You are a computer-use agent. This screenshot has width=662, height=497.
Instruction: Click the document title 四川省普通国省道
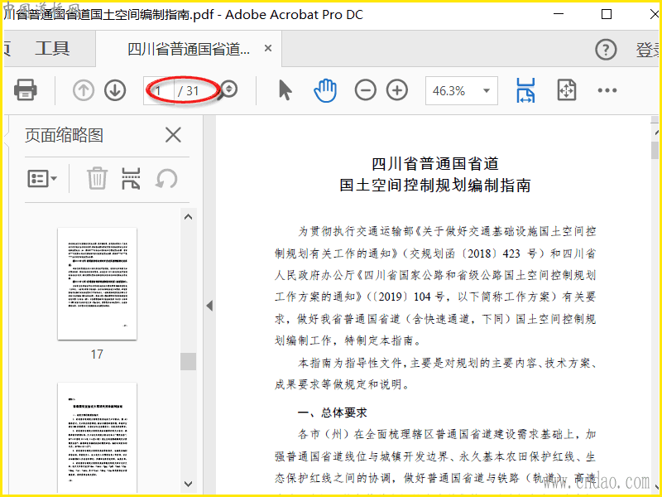click(x=435, y=163)
